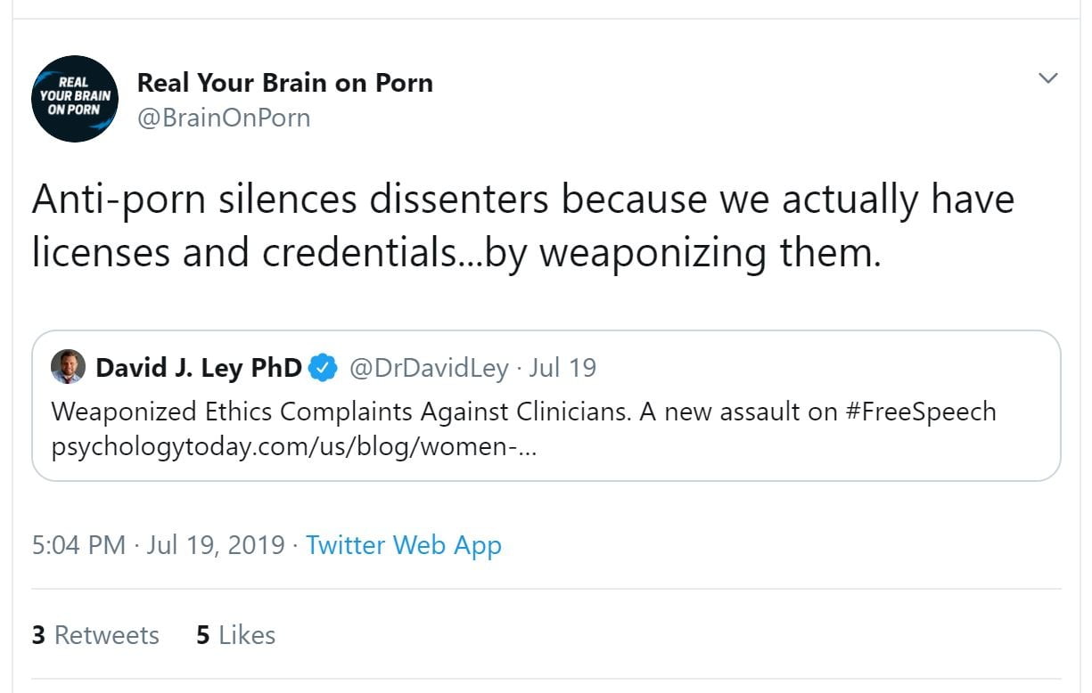Open the Real Your Brain on Porn profile name
1092x693 pixels.
coord(284,83)
